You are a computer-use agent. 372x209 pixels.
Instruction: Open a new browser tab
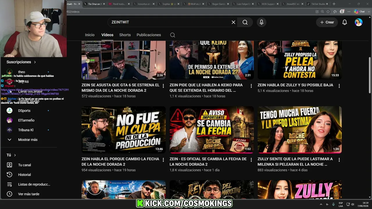click(334, 4)
